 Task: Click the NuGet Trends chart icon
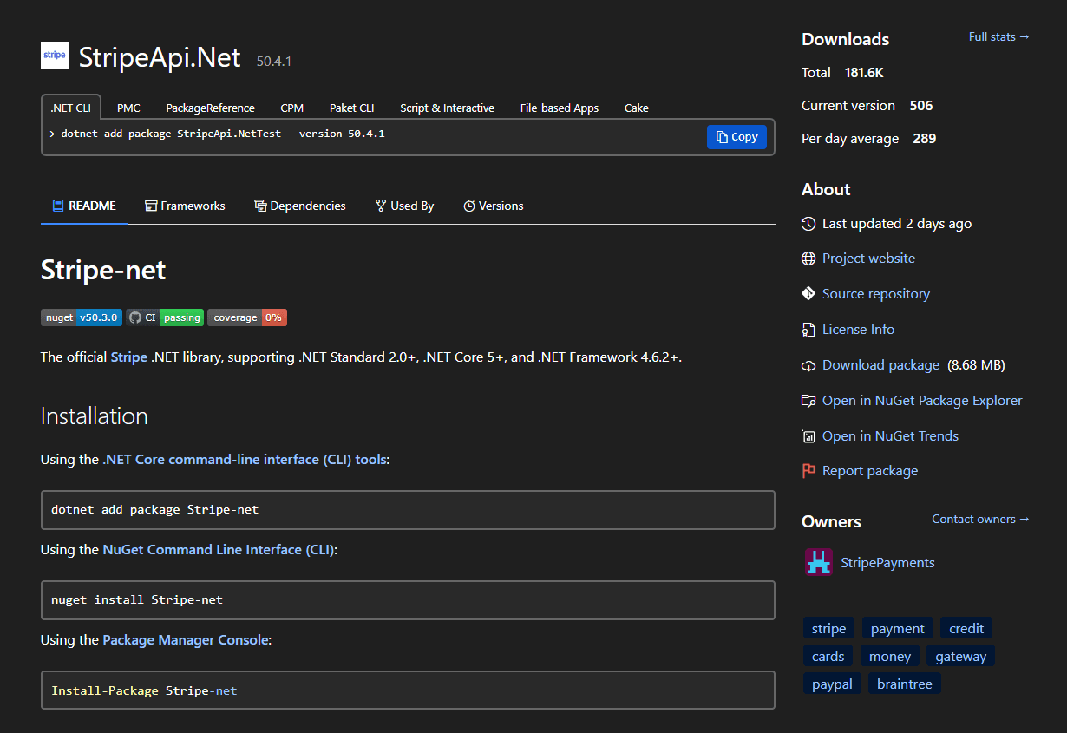tap(808, 436)
